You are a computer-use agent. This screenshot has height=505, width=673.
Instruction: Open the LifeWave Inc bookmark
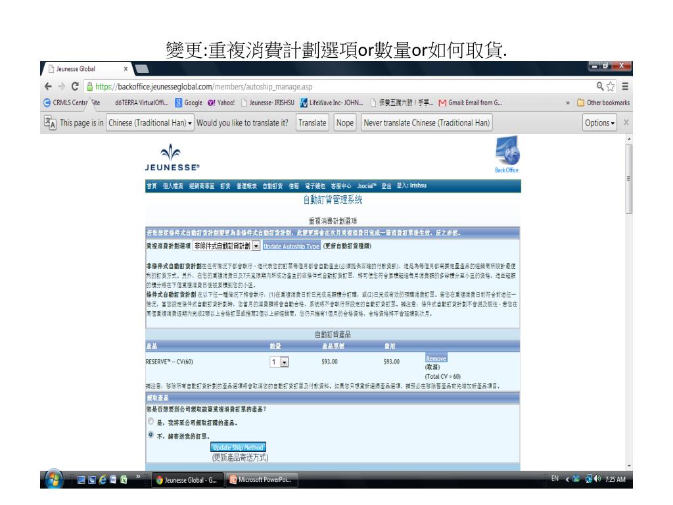pos(331,103)
